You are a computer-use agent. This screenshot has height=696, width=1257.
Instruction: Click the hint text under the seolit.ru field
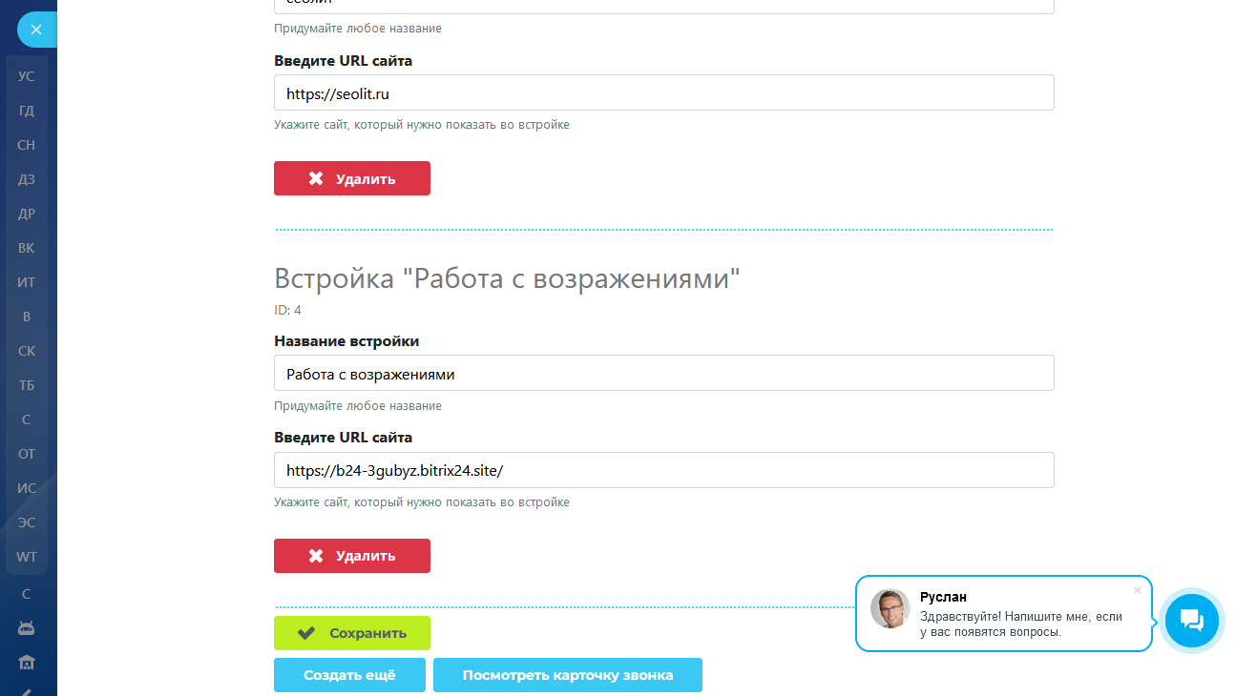[422, 125]
